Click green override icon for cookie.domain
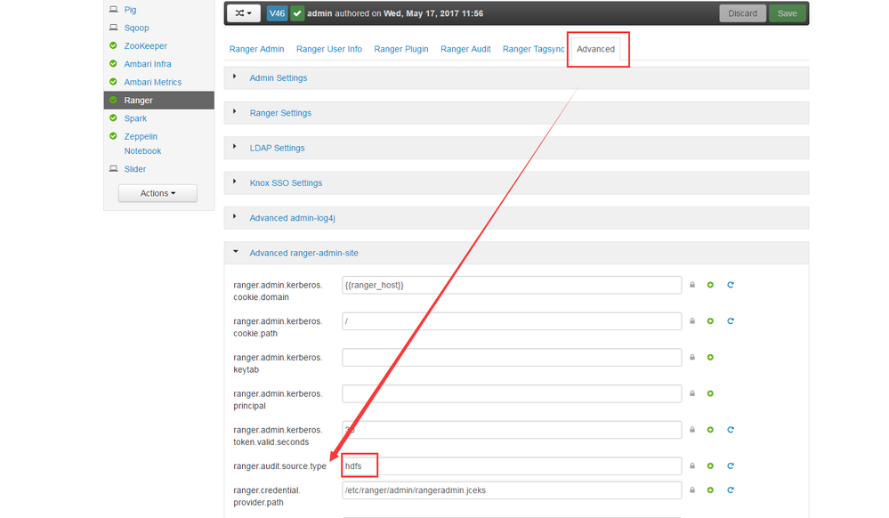889x518 pixels. (x=710, y=285)
